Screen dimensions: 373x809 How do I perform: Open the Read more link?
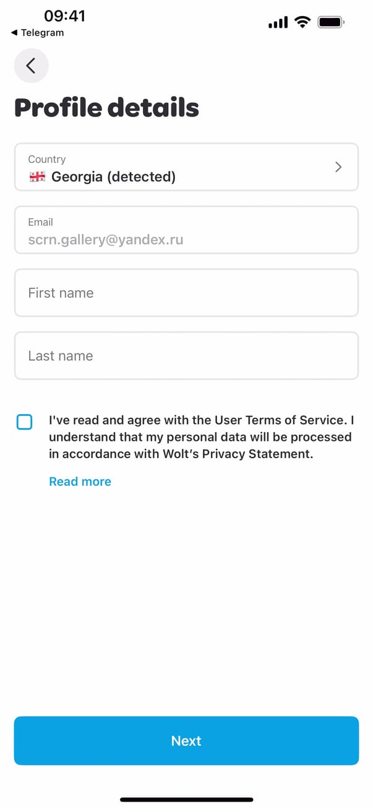80,482
